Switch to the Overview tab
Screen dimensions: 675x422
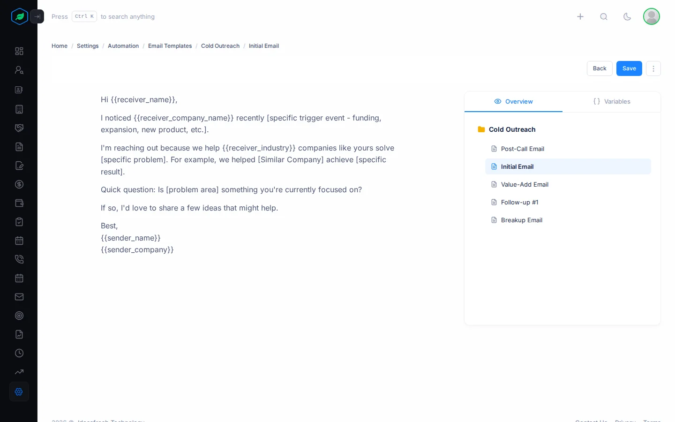pyautogui.click(x=513, y=102)
